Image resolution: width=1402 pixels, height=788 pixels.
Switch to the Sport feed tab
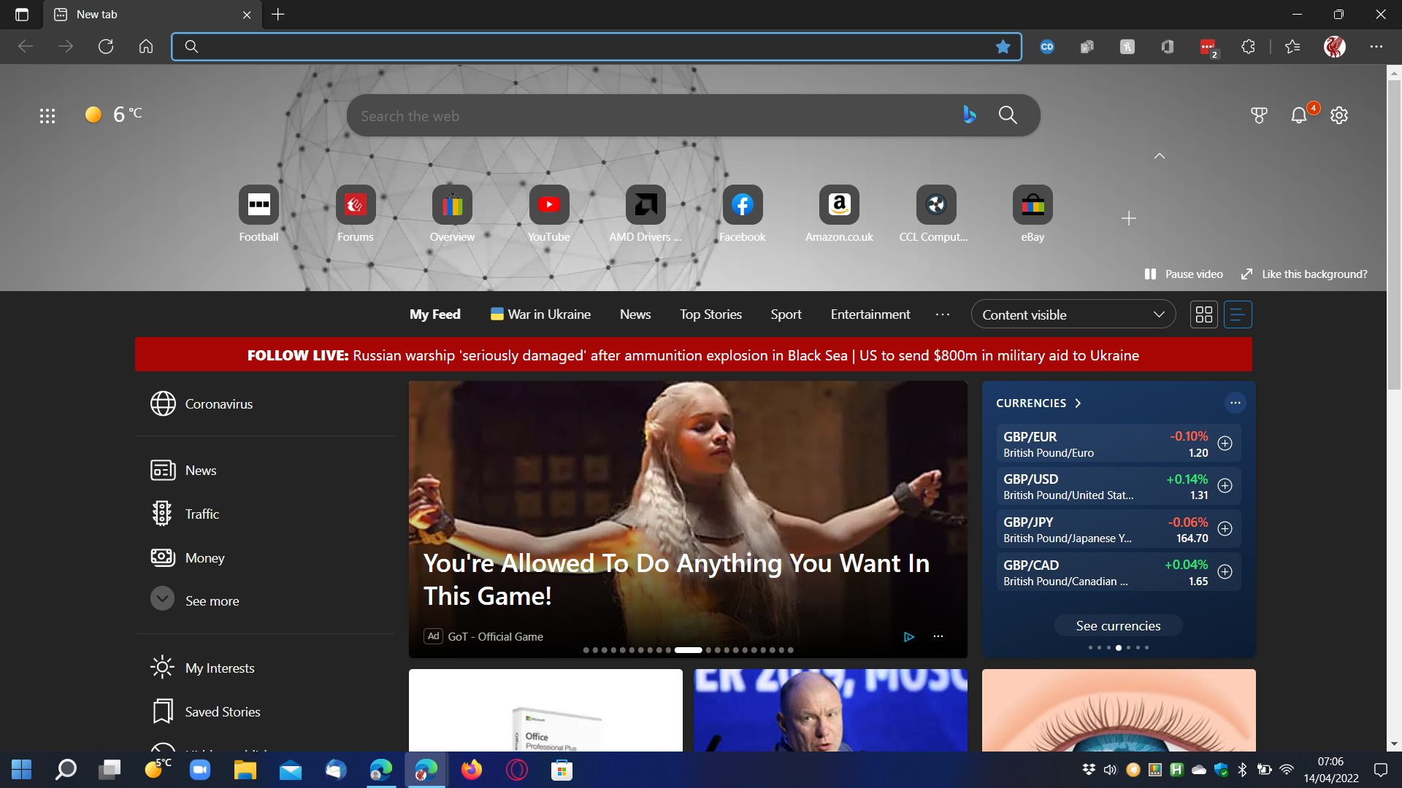[786, 314]
